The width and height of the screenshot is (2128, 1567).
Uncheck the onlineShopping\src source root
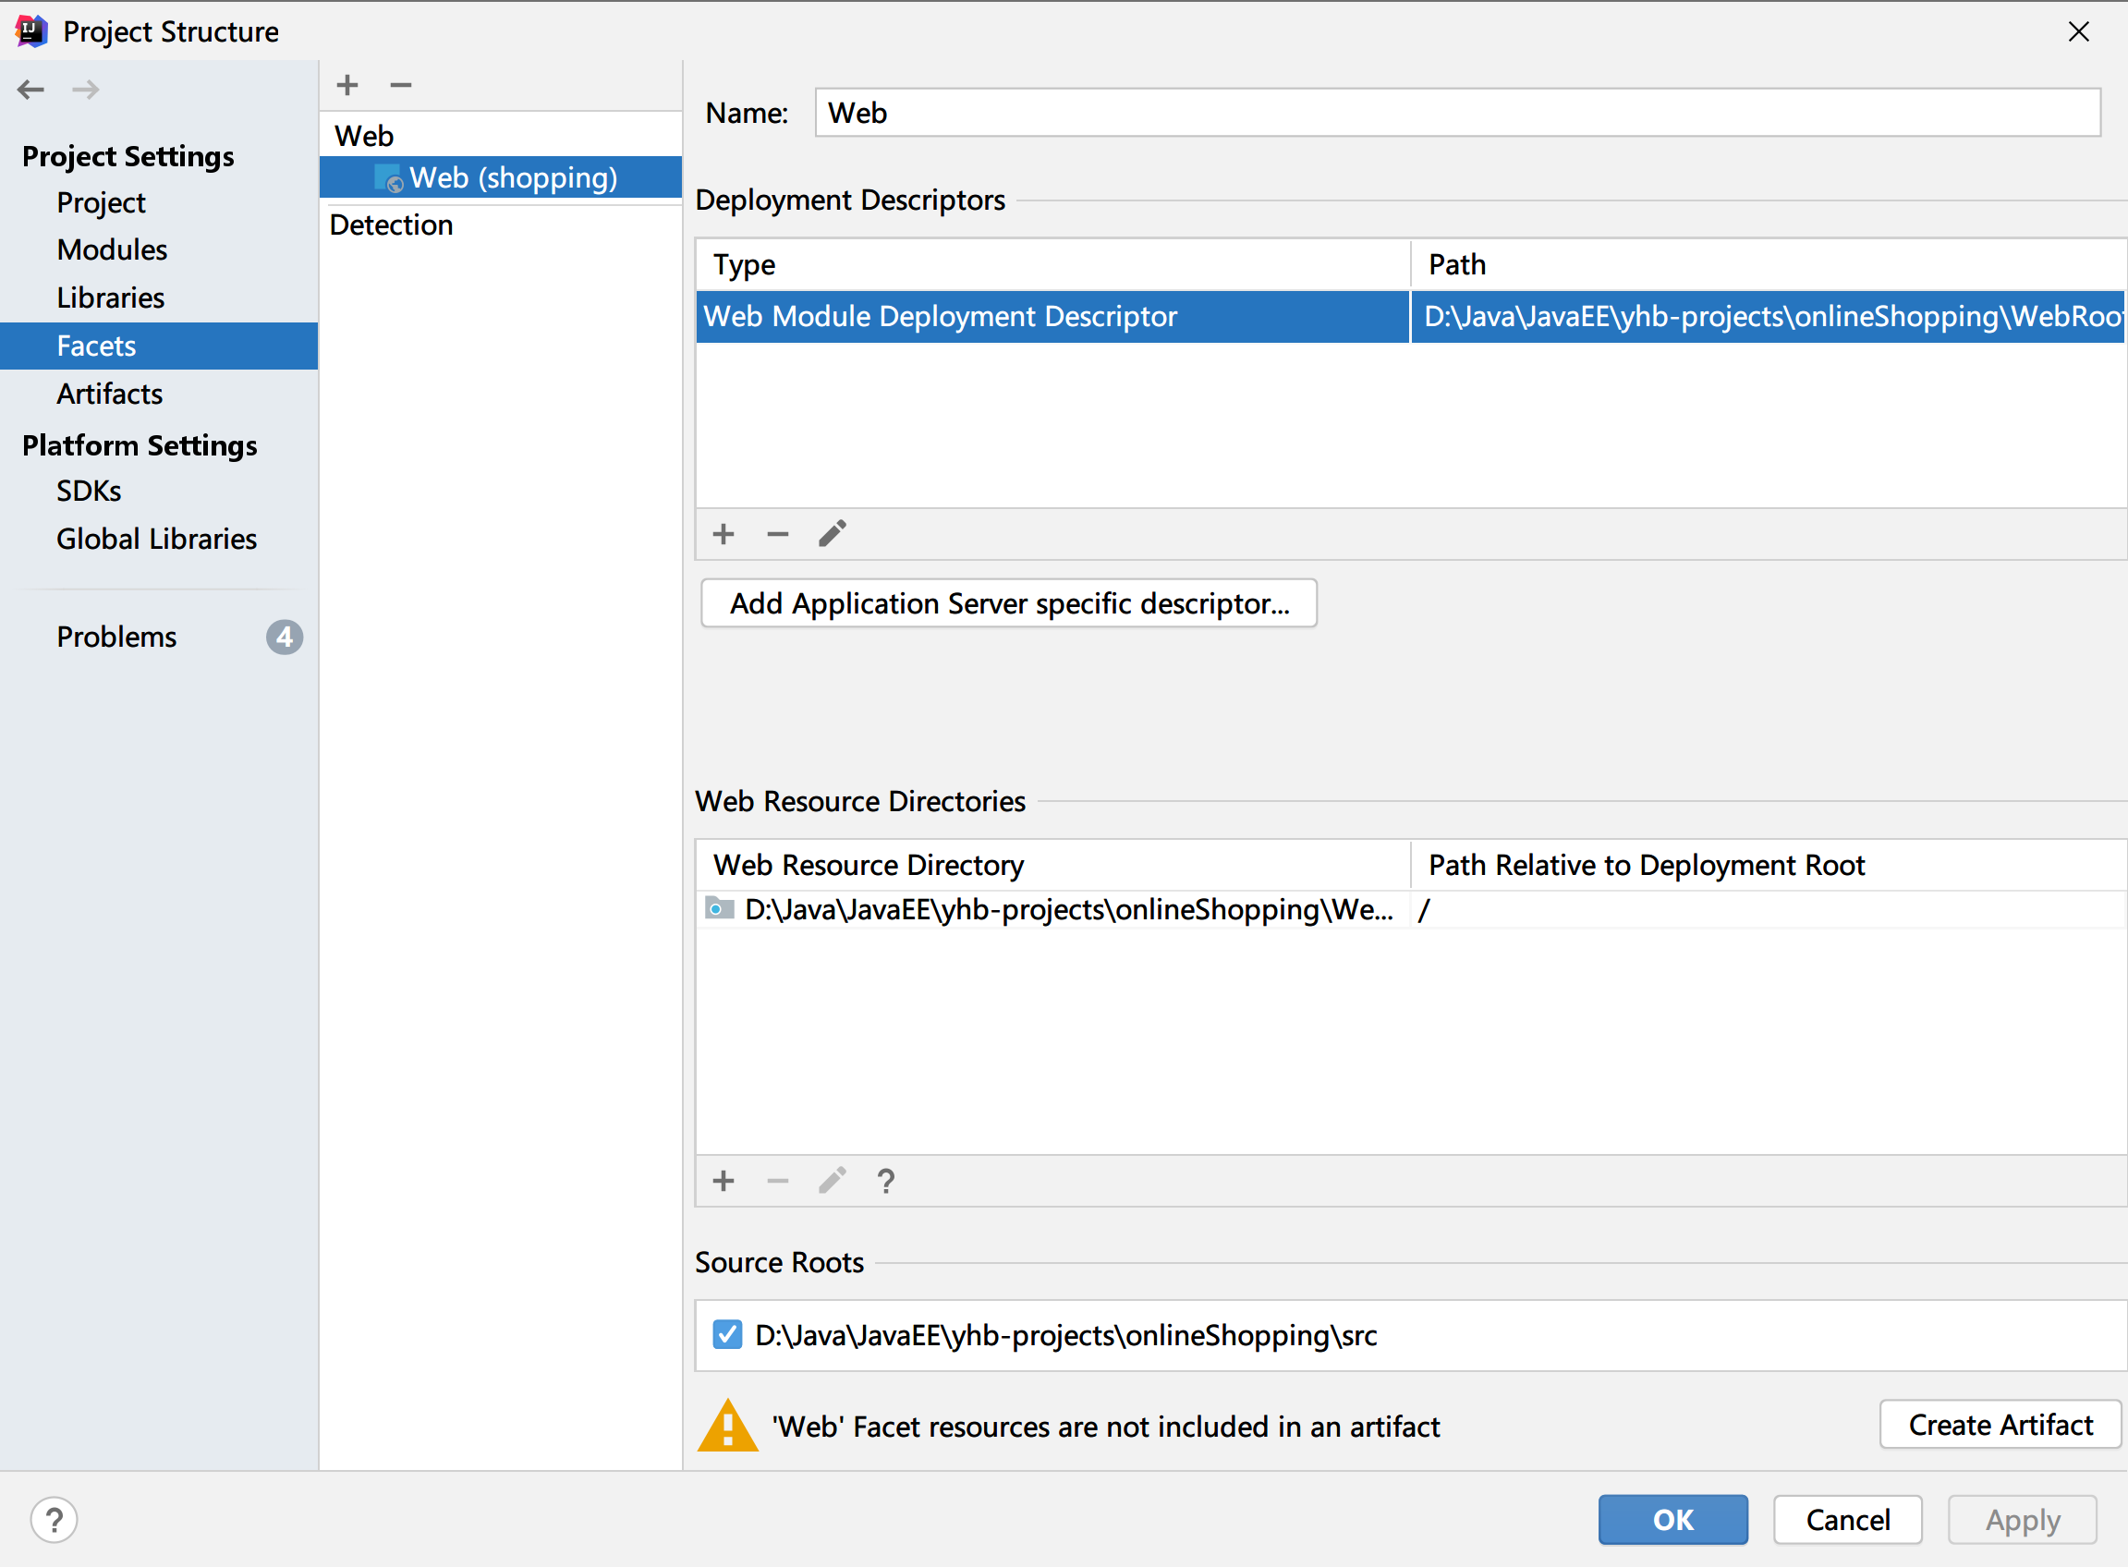(728, 1334)
